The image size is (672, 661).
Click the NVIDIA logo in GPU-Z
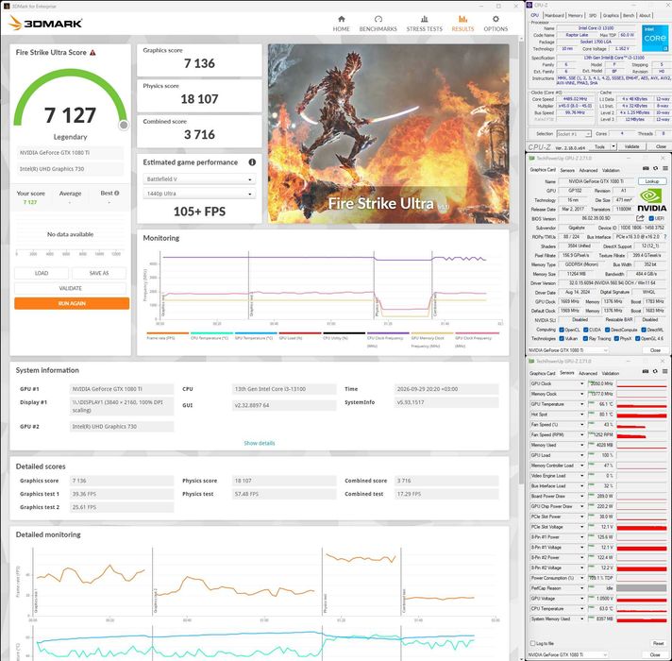coord(651,200)
